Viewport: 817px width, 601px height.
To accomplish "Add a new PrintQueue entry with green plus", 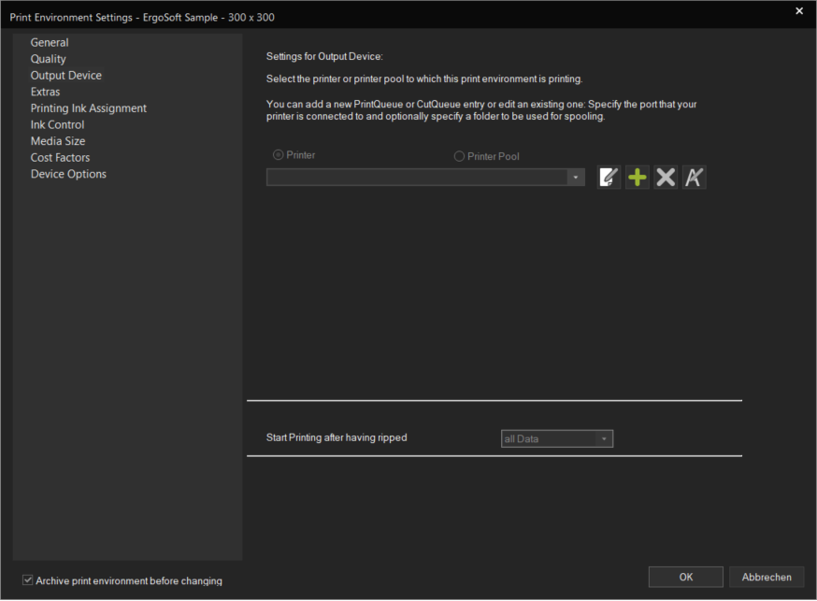I will point(638,178).
